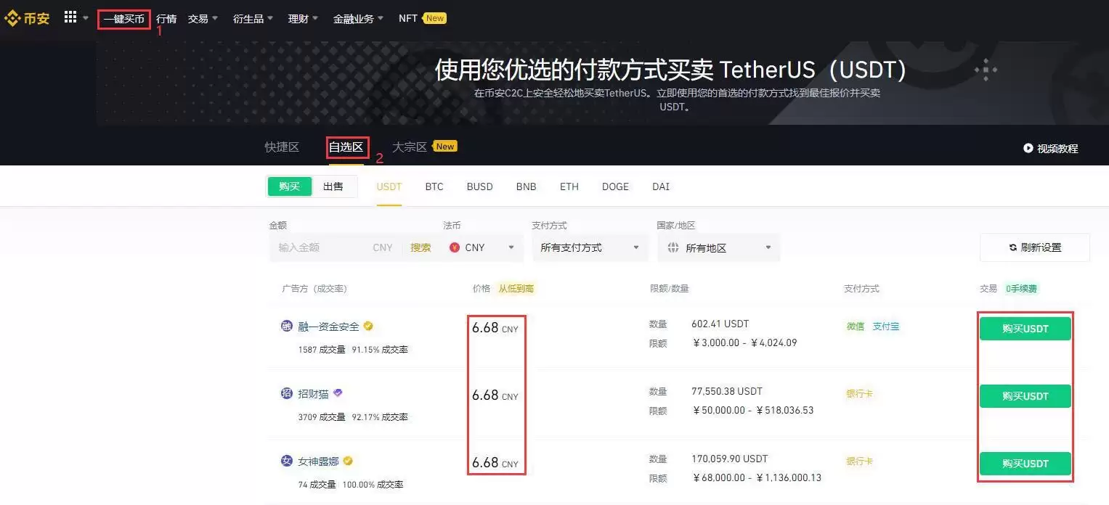Toggle the 从低到高 price sort
1109x505 pixels.
[x=516, y=288]
